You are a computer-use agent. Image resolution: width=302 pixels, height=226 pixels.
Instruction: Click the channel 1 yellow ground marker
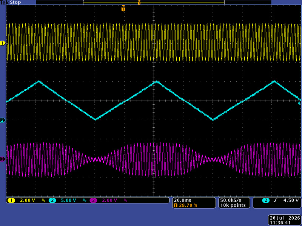pos(3,43)
